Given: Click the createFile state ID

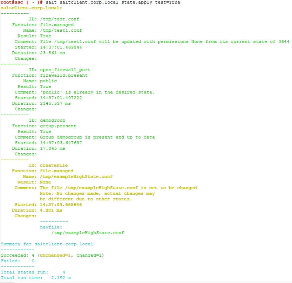Looking at the screenshot, I should click(54, 165).
